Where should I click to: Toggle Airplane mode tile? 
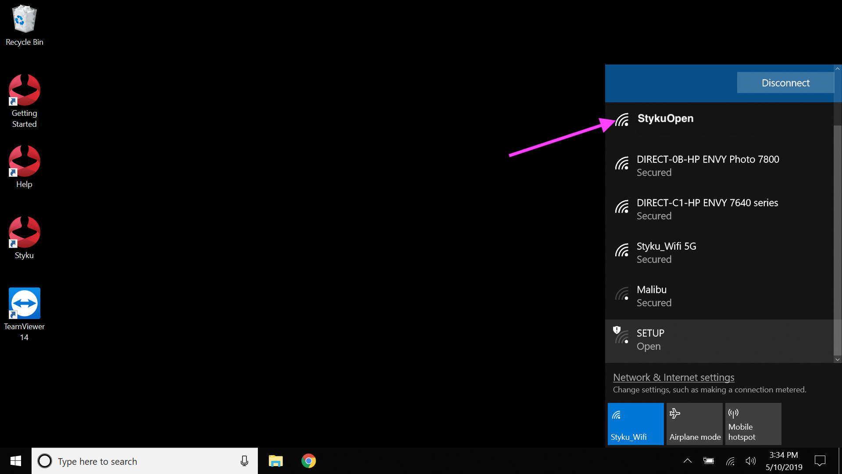click(694, 424)
